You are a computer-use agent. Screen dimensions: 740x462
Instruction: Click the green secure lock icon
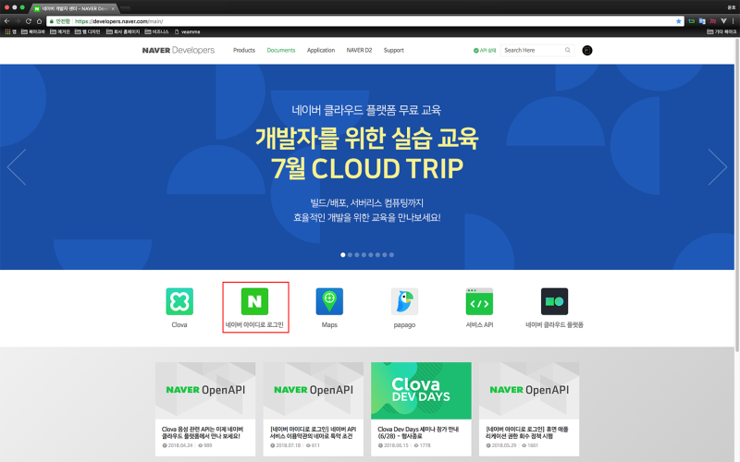pyautogui.click(x=52, y=21)
